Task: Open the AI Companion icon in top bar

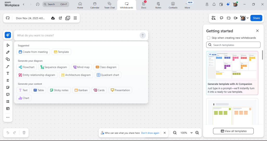Action: pyautogui.click(x=228, y=4)
